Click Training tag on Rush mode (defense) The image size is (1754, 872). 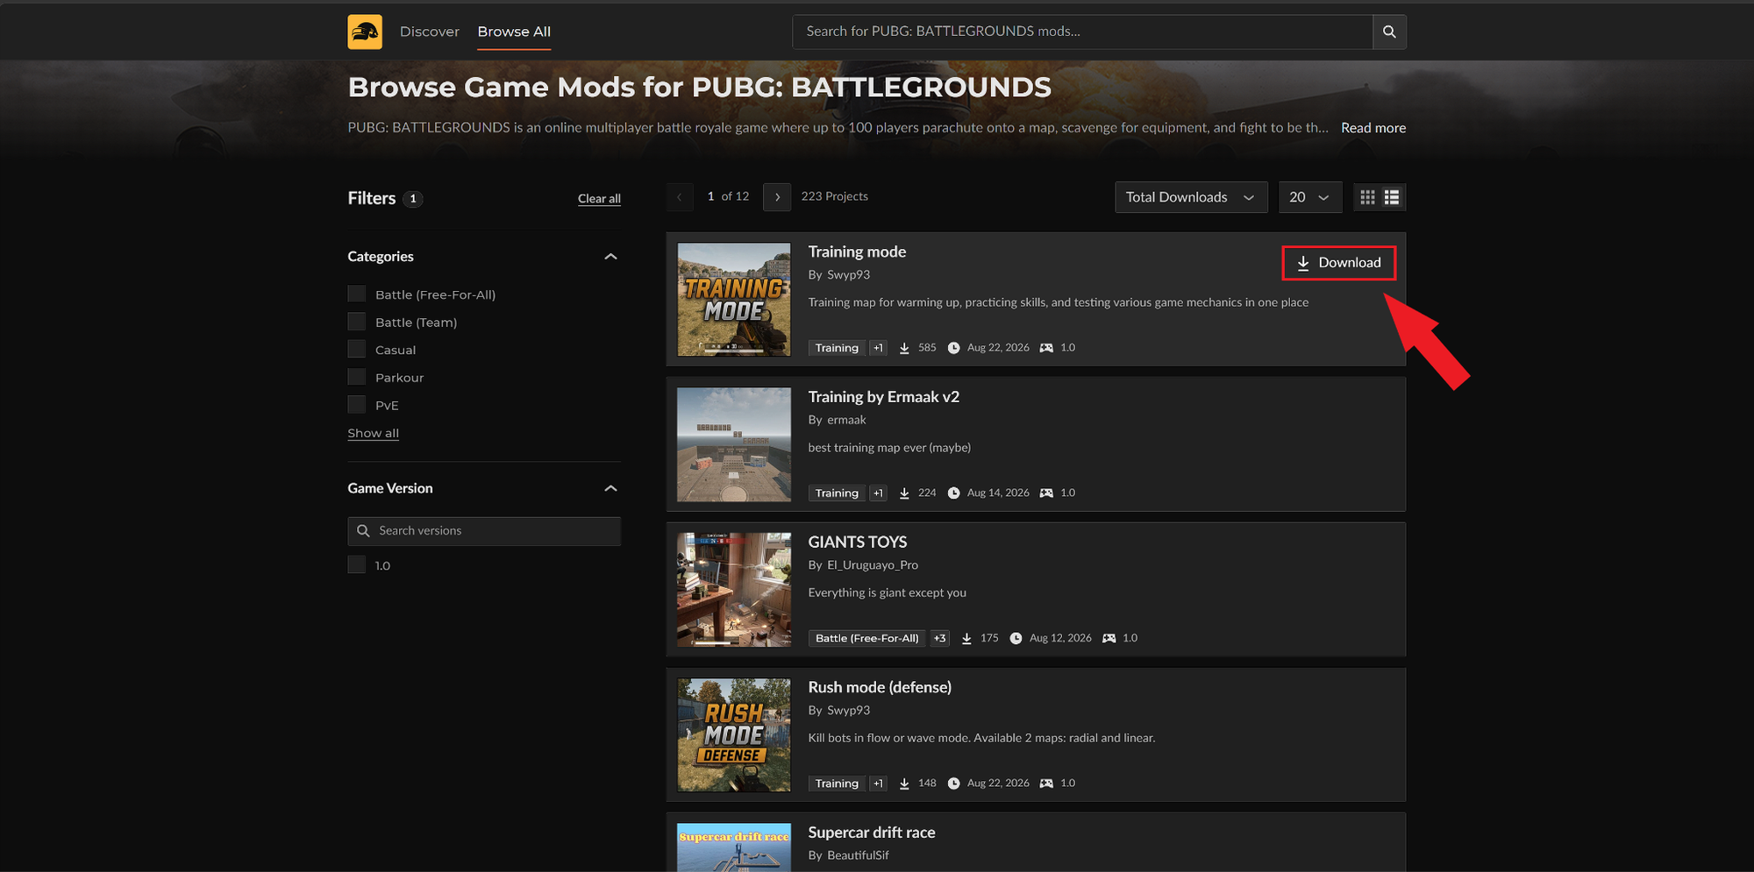tap(837, 783)
